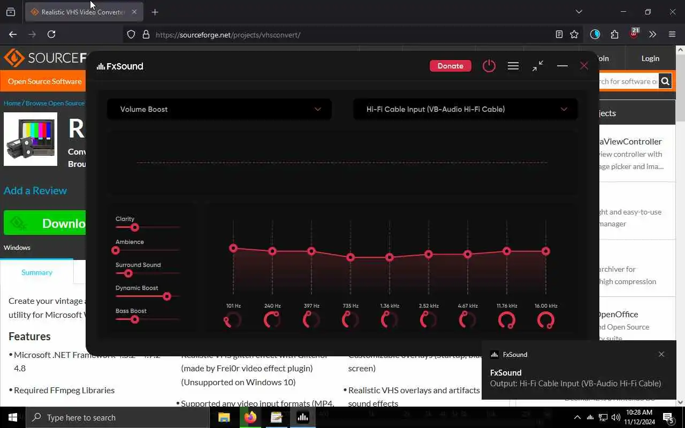Toggle reader view in the address bar
The height and width of the screenshot is (428, 685).
[559, 34]
